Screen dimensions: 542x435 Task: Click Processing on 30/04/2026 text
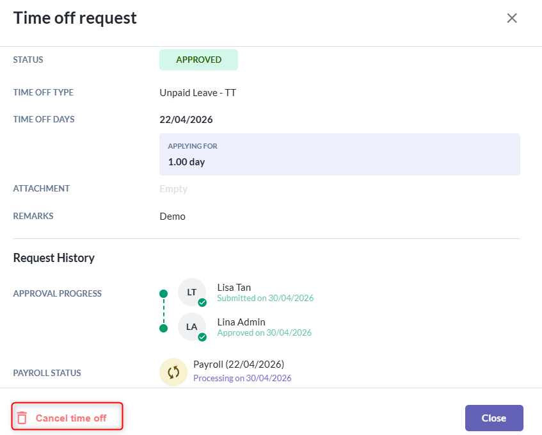point(243,378)
